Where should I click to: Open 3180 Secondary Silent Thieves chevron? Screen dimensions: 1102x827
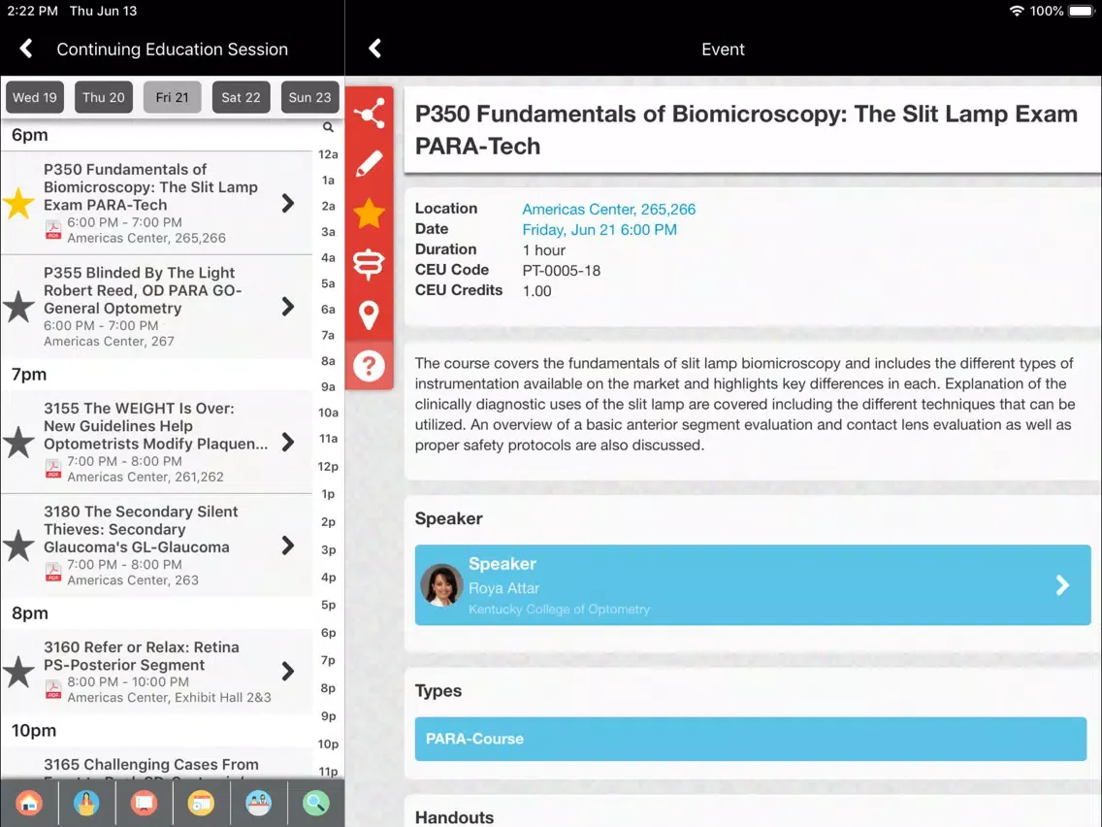click(x=288, y=546)
